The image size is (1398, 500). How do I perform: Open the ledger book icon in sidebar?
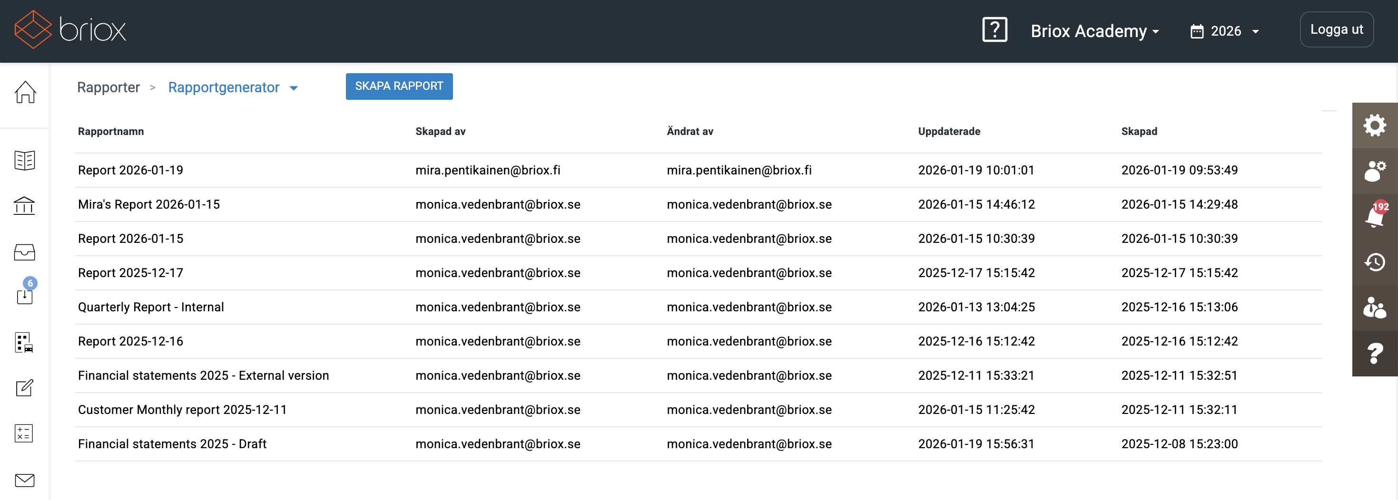(x=24, y=161)
